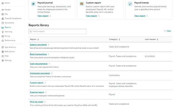Open Help from the sidebar
The width and height of the screenshot is (174, 108).
7,56
